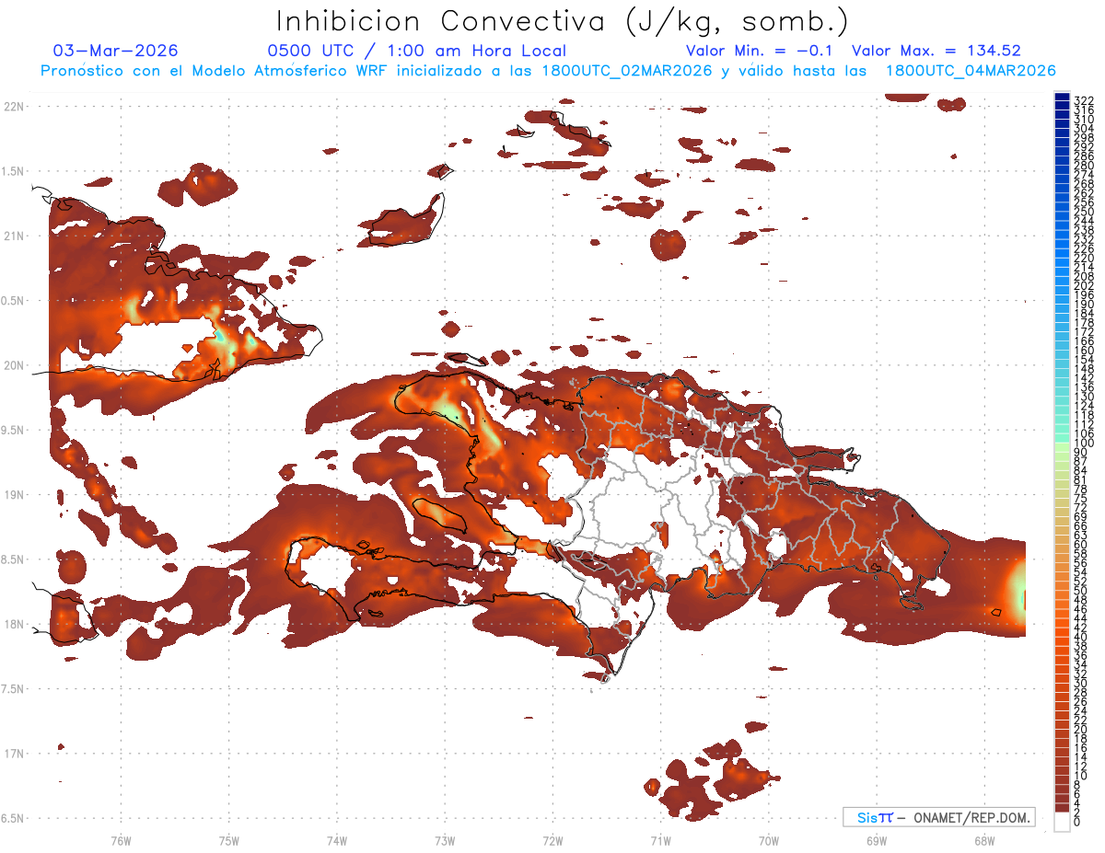Click the "1800UTC_02MAR2026" initialization timestamp
The height and width of the screenshot is (853, 1105).
[627, 71]
